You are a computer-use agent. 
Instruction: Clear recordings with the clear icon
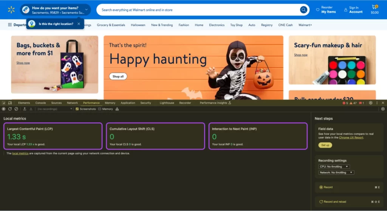tap(16, 109)
